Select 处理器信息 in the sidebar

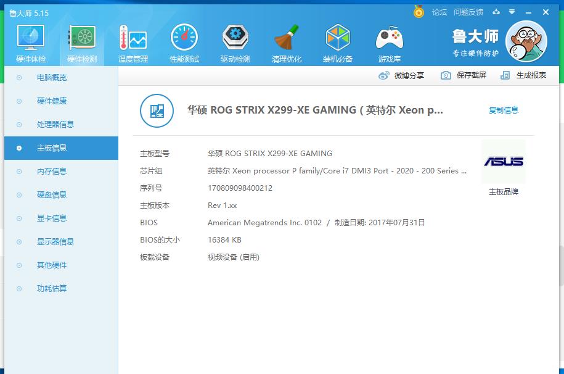pos(55,125)
